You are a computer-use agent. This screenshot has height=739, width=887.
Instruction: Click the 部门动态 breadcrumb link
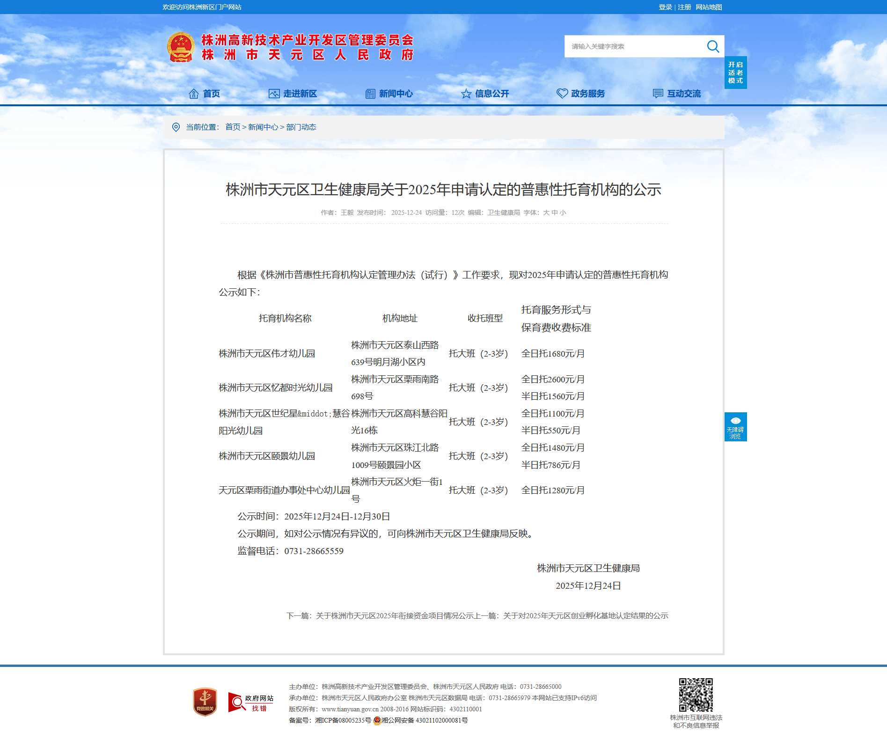coord(301,127)
